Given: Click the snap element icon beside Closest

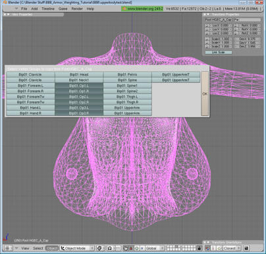Looking at the screenshot, I should (219, 248).
